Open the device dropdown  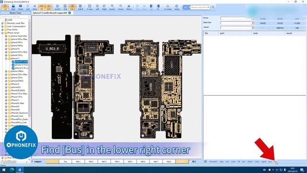pyautogui.click(x=252, y=18)
